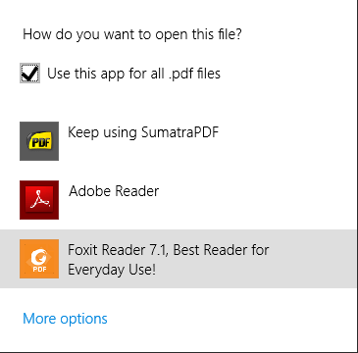This screenshot has height=353, width=358.
Task: Click the black checkmark inside the checkbox
Action: point(30,73)
